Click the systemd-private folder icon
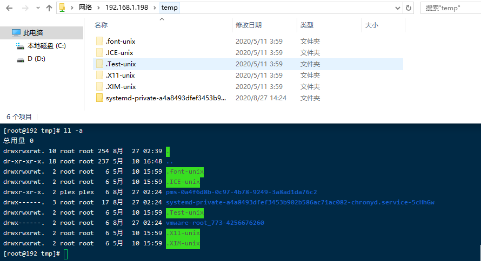The width and height of the screenshot is (481, 261). click(x=99, y=98)
